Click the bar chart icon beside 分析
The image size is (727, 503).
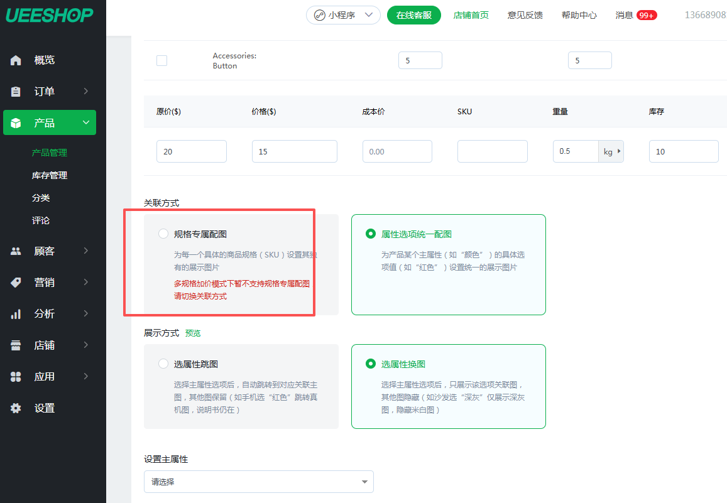click(x=16, y=314)
